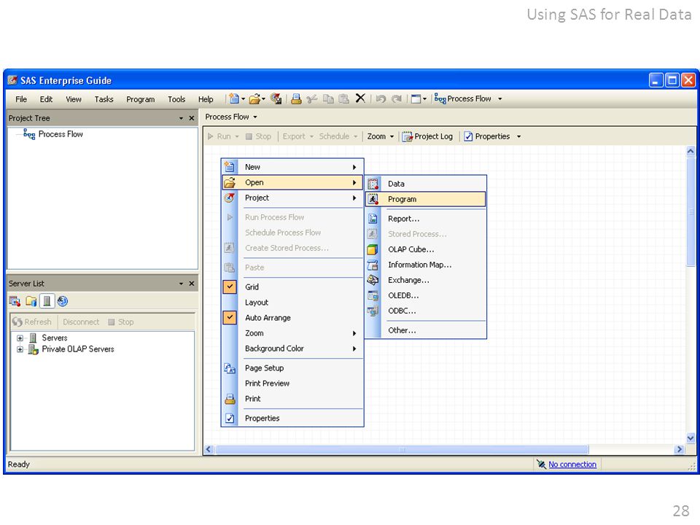
Task: Choose Properties at bottom of context menu
Action: tap(293, 419)
